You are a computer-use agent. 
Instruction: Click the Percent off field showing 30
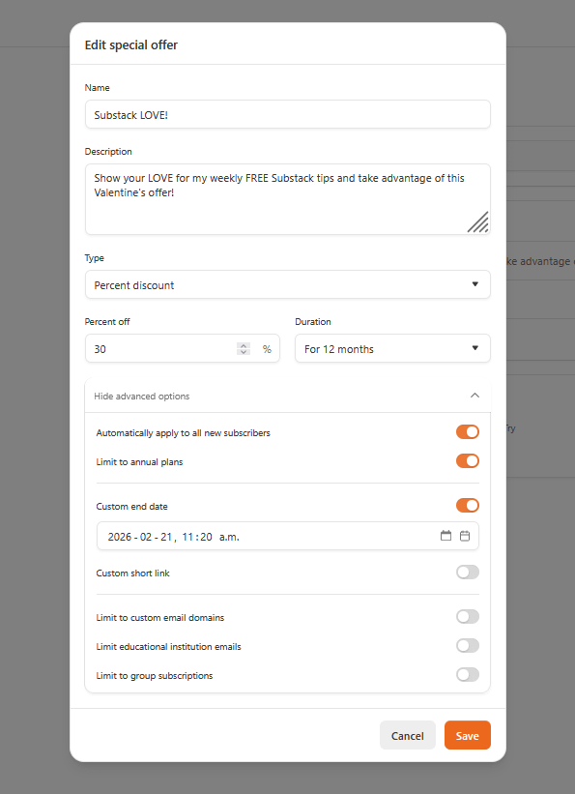point(183,348)
